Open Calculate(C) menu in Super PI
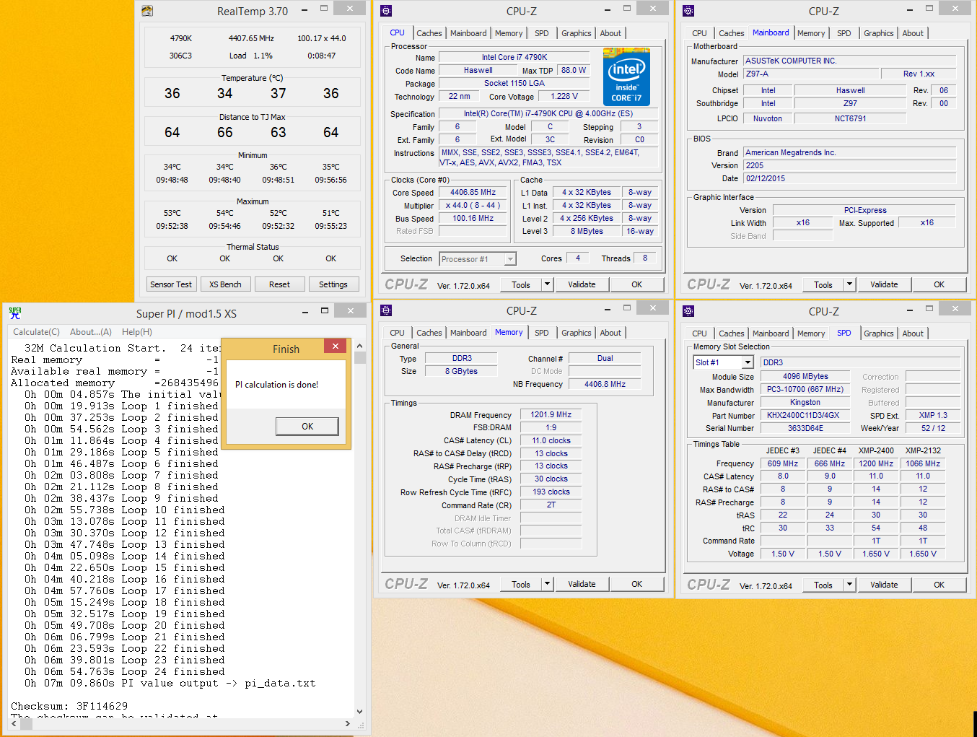This screenshot has height=737, width=977. coord(36,332)
